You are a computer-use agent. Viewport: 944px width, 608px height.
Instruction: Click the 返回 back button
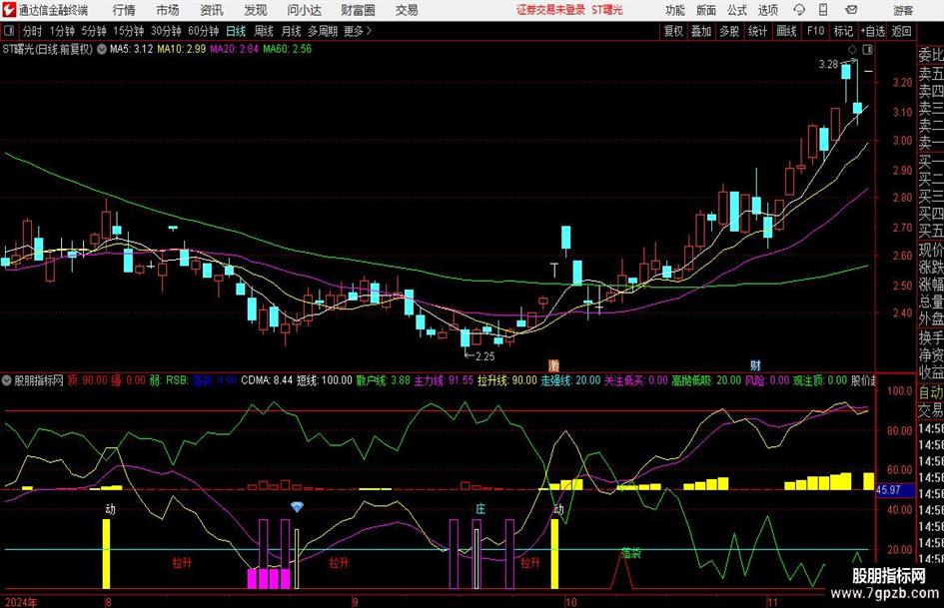pos(901,31)
